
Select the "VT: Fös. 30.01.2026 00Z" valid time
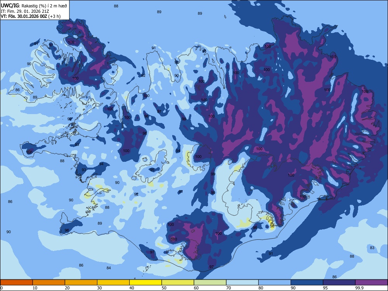[24, 16]
